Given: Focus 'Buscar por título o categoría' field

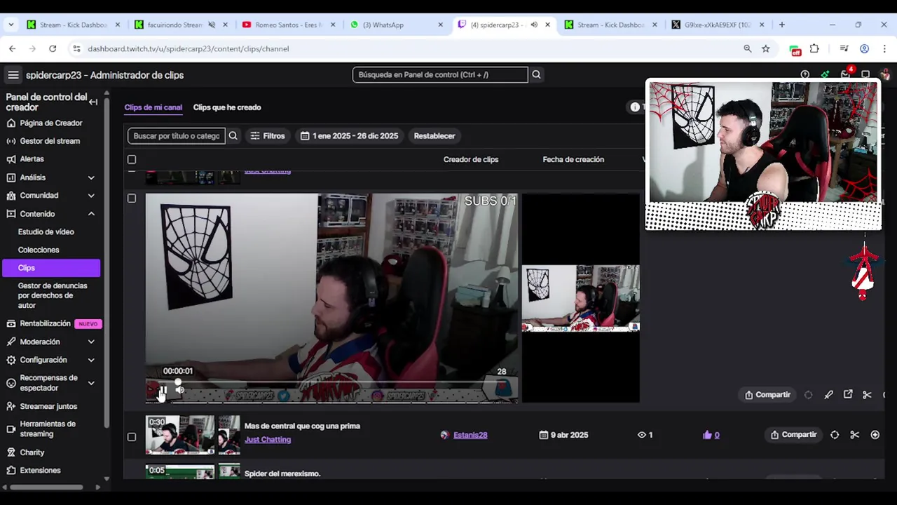Looking at the screenshot, I should pos(177,136).
